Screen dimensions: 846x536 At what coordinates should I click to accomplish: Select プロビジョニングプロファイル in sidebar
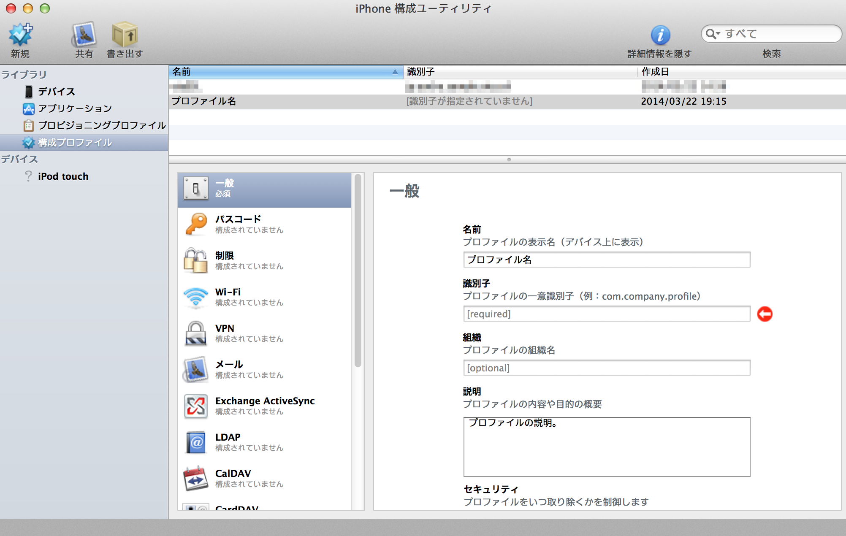point(102,125)
